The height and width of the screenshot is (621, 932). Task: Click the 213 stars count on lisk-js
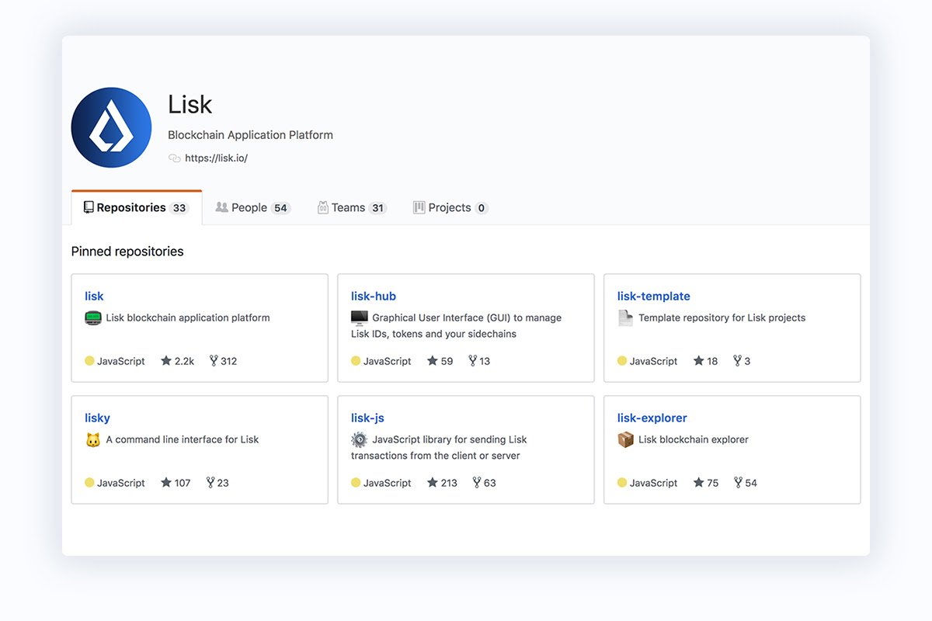[449, 483]
